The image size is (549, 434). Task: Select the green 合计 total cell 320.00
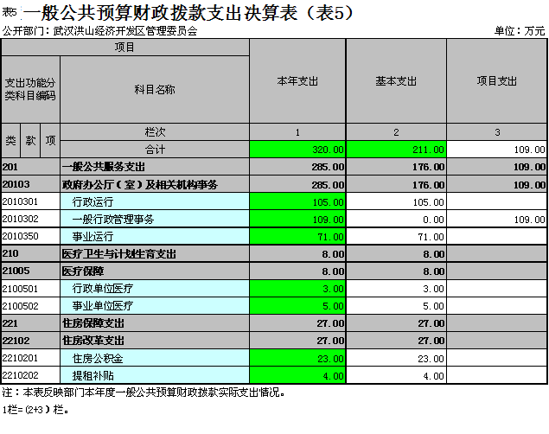(297, 150)
